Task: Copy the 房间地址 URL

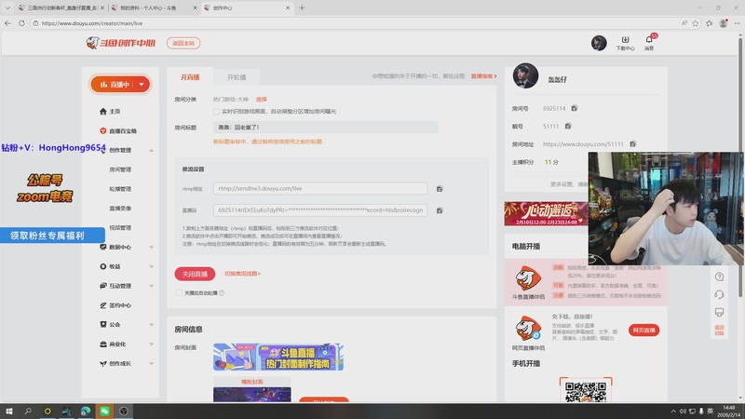Action: [632, 144]
